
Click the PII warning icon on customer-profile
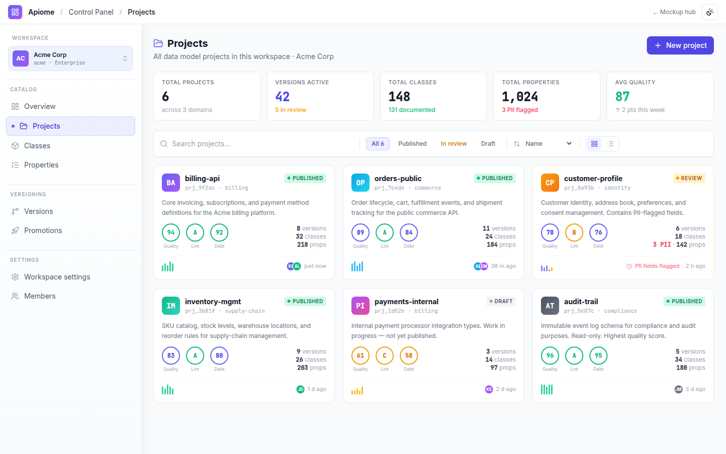(x=629, y=266)
